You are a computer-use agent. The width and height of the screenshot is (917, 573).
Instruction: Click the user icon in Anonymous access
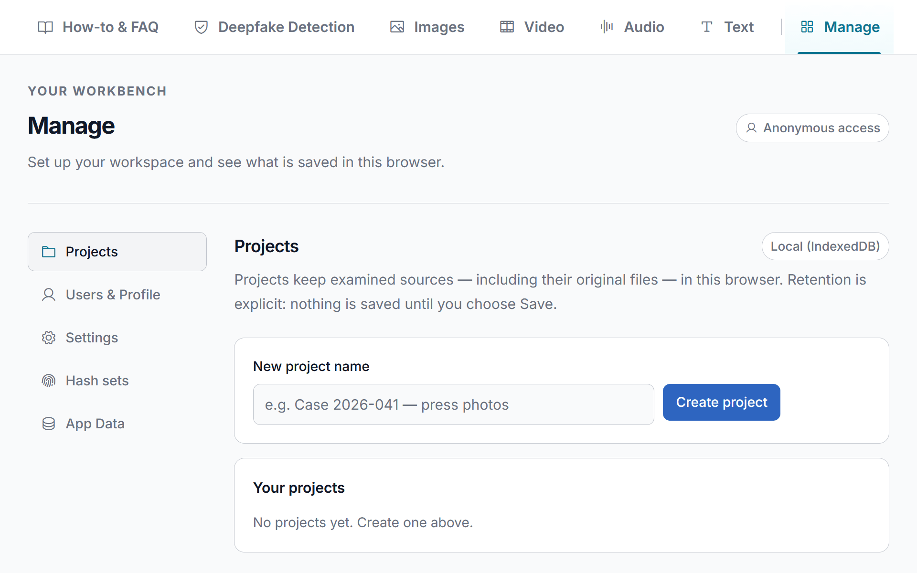coord(751,128)
